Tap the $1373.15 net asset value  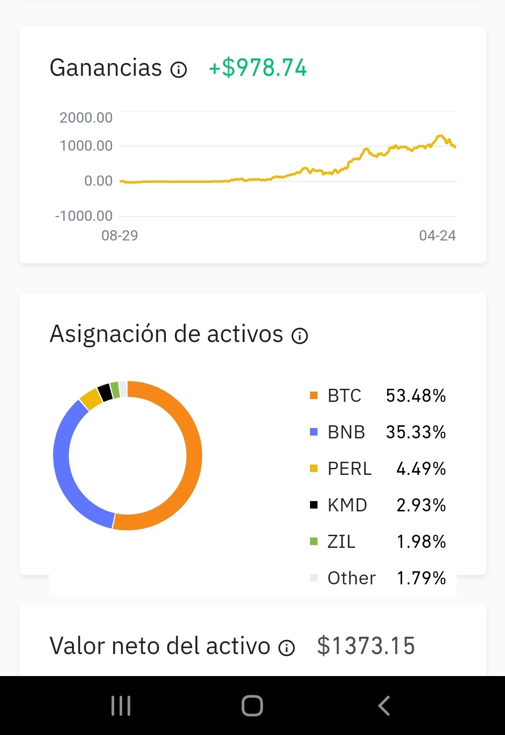[x=366, y=646]
